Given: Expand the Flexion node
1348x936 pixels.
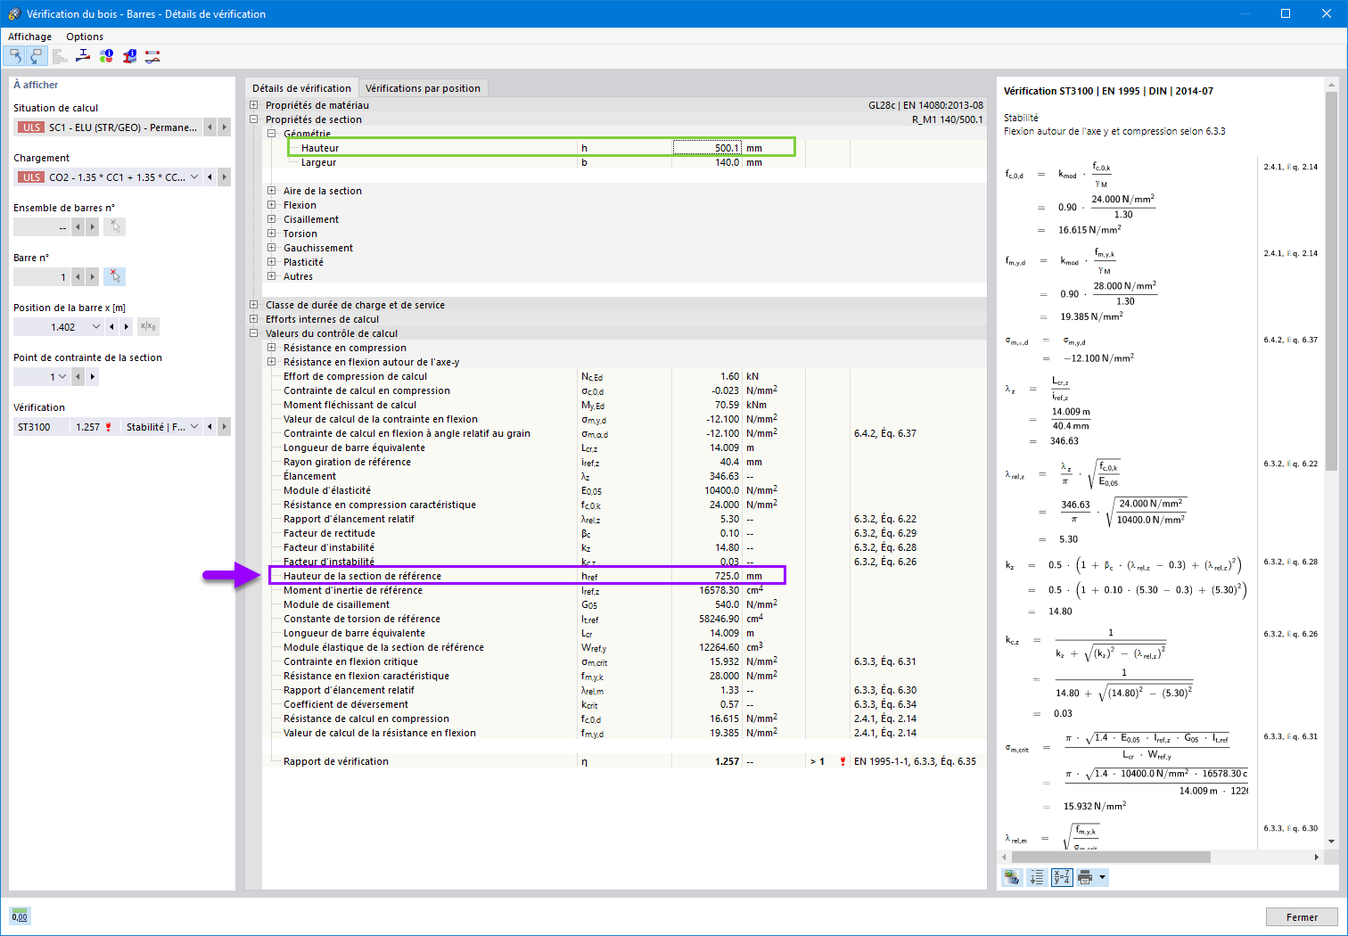Looking at the screenshot, I should 272,205.
